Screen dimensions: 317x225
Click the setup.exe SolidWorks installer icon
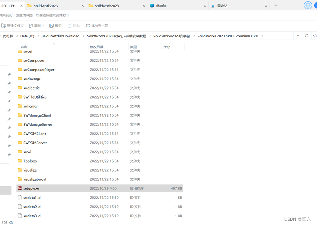point(20,188)
